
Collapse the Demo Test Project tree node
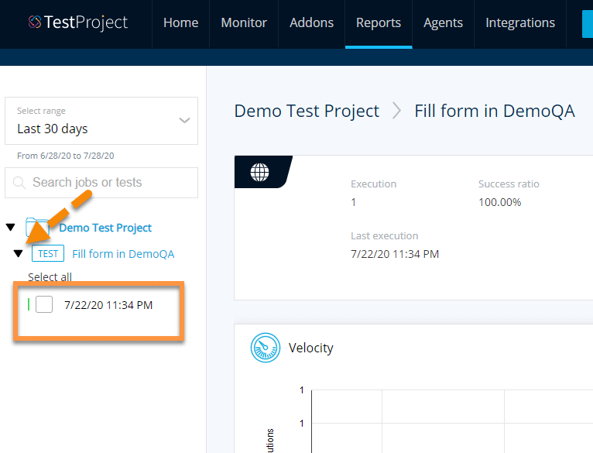(x=11, y=228)
